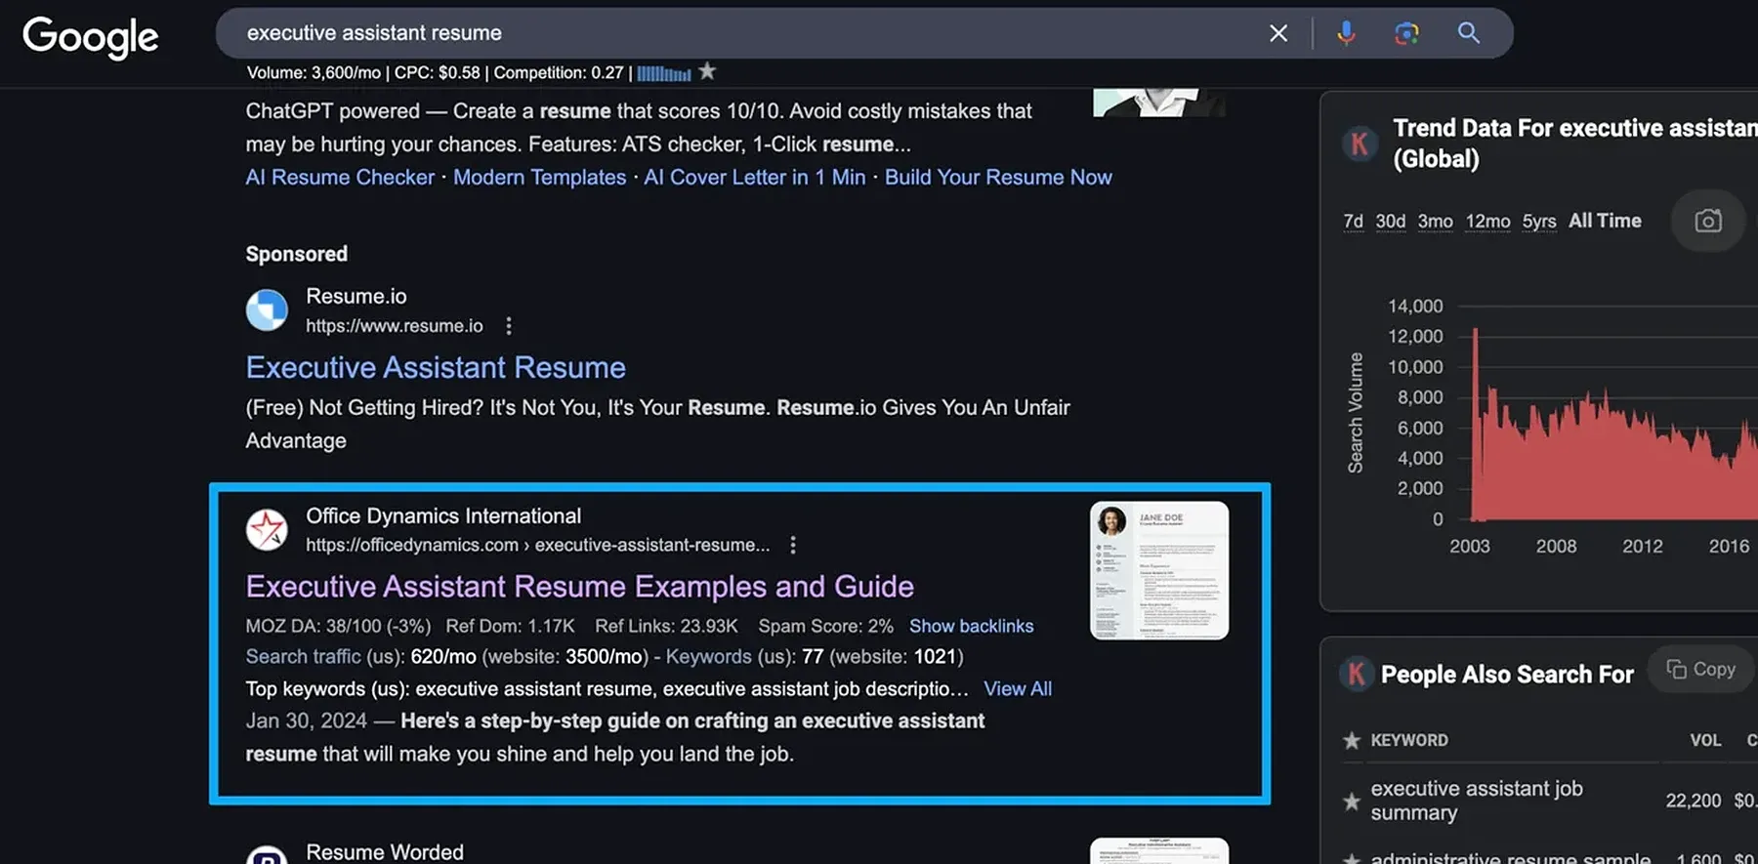Click the Keywords Everywhere logo beside People Also Search For
The height and width of the screenshot is (864, 1758).
tap(1356, 674)
